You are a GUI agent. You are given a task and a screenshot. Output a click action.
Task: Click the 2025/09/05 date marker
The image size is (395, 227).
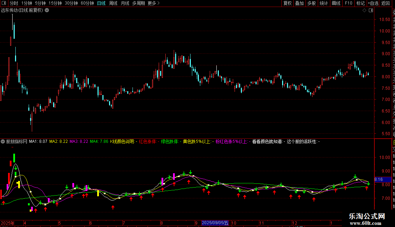click(x=215, y=223)
